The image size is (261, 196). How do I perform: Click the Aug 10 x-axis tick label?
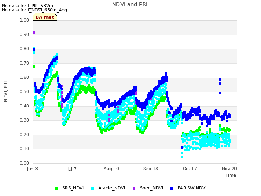[x=111, y=169]
